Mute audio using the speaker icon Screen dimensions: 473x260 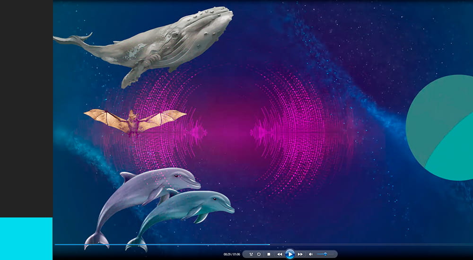tap(311, 254)
